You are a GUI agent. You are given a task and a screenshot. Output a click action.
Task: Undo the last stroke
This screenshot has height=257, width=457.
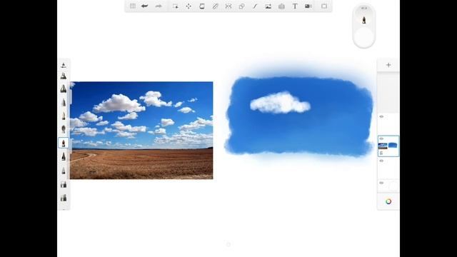(x=144, y=6)
